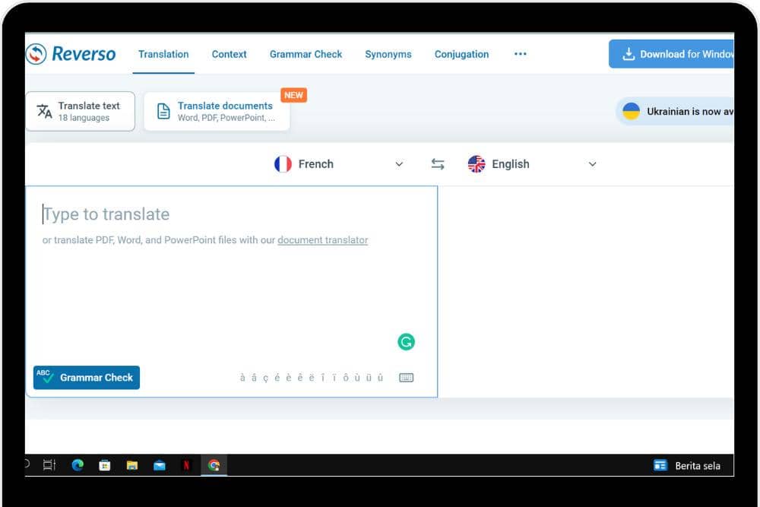The image size is (760, 507).
Task: Open Netflix from the taskbar
Action: click(x=186, y=465)
